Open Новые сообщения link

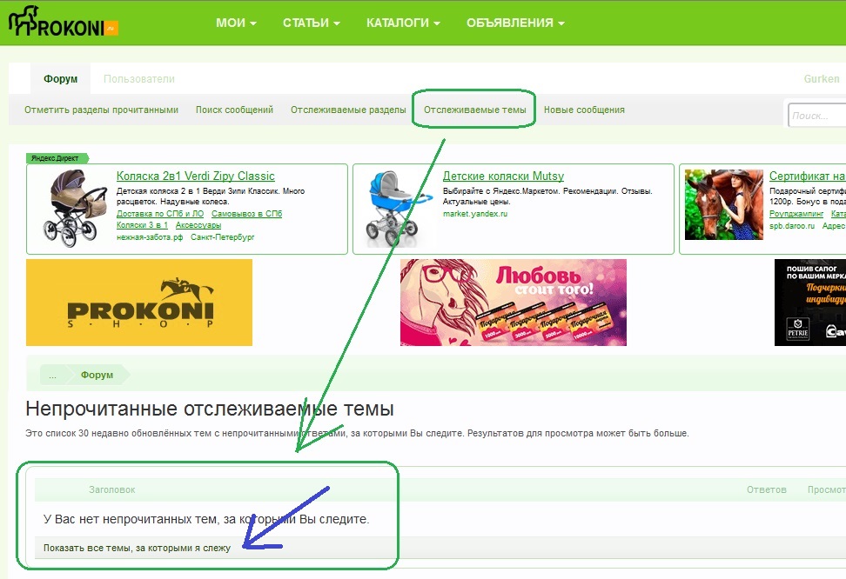click(x=584, y=110)
